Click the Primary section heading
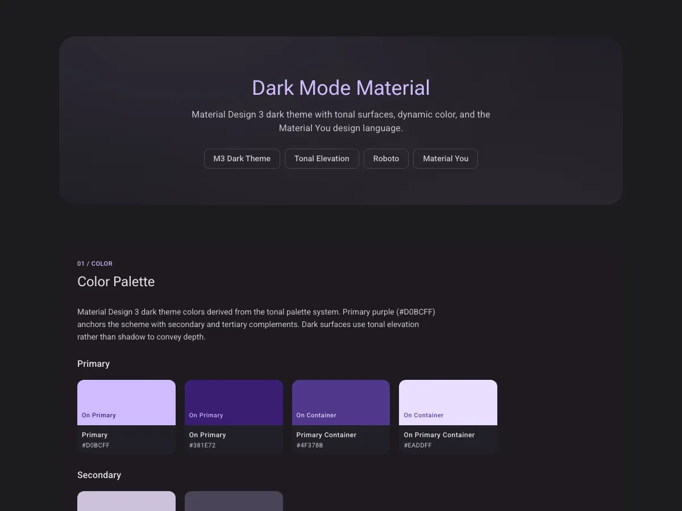 tap(93, 364)
